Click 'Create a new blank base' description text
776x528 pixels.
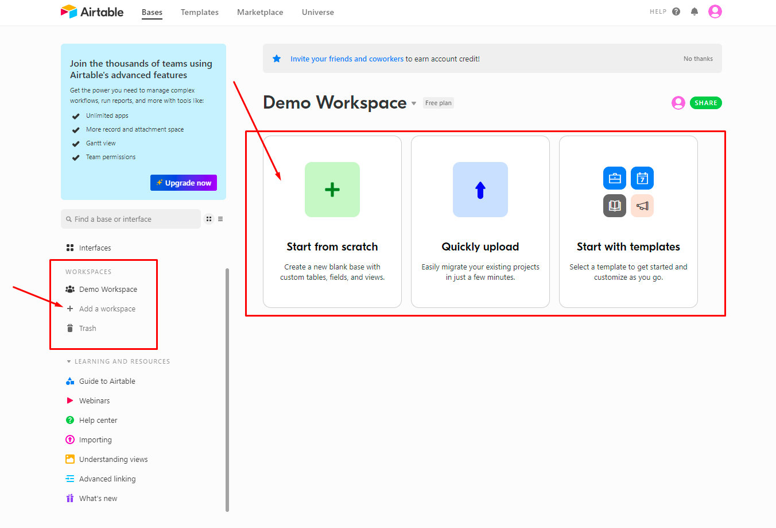click(332, 272)
